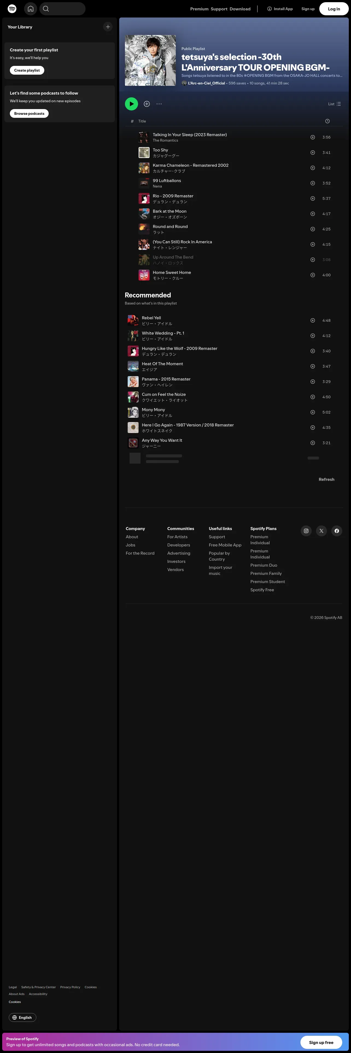Click the search input field

[x=63, y=8]
